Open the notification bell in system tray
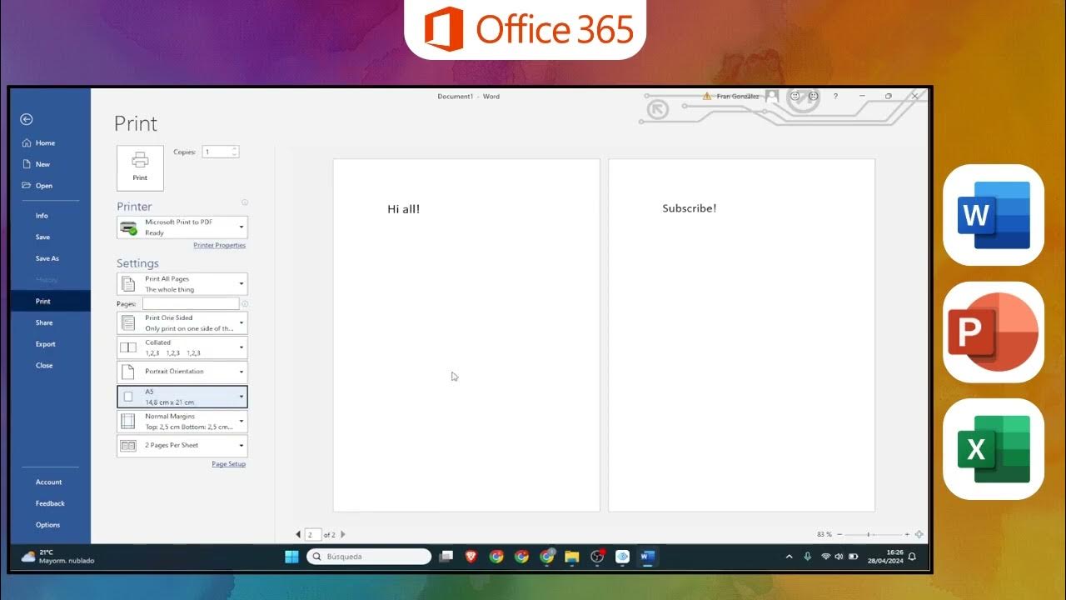This screenshot has height=600, width=1066. coord(912,557)
